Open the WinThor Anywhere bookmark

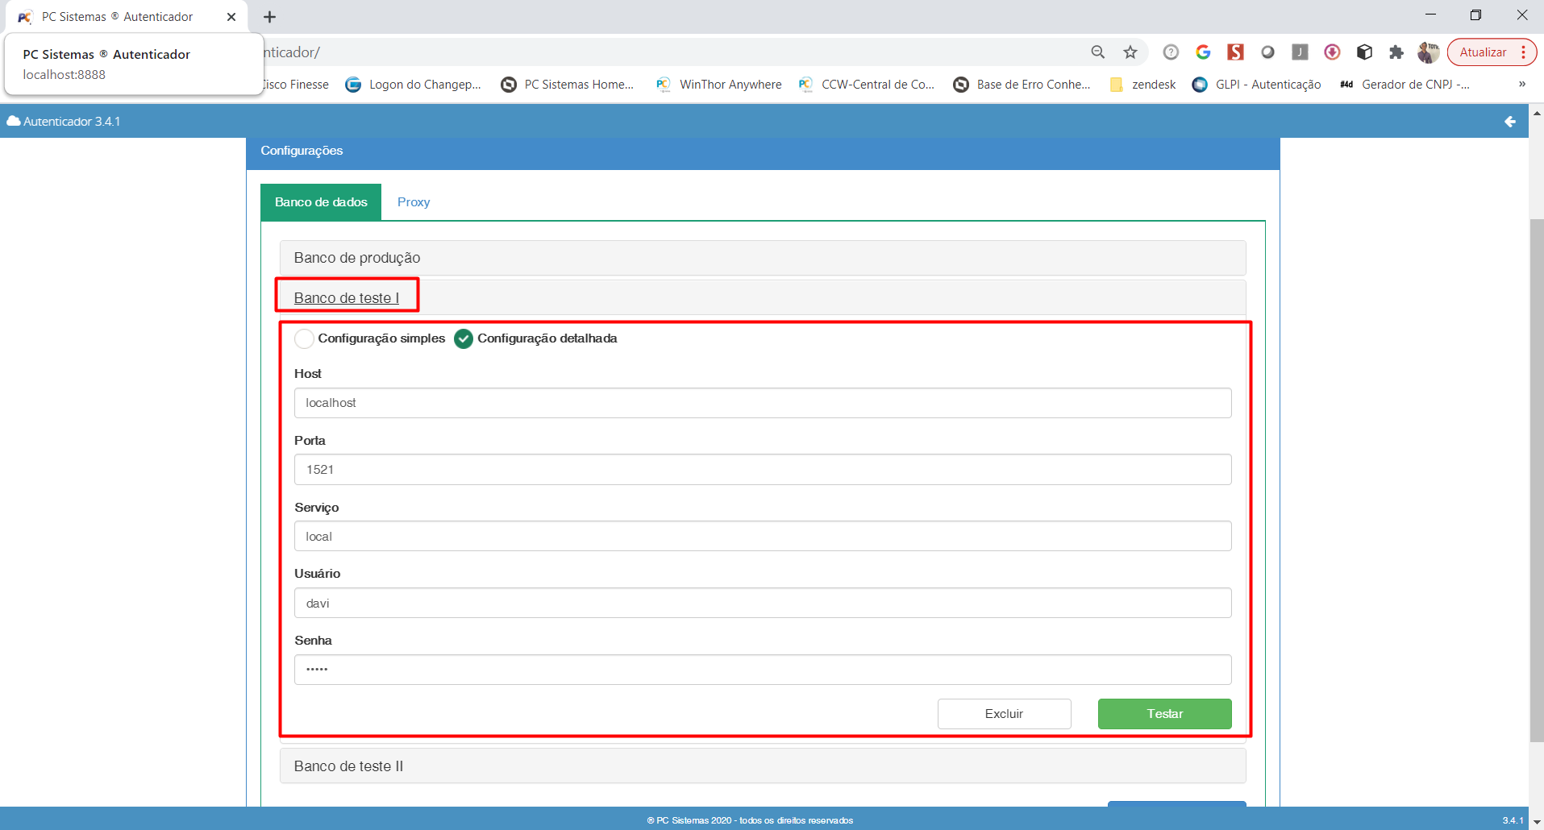pos(719,85)
